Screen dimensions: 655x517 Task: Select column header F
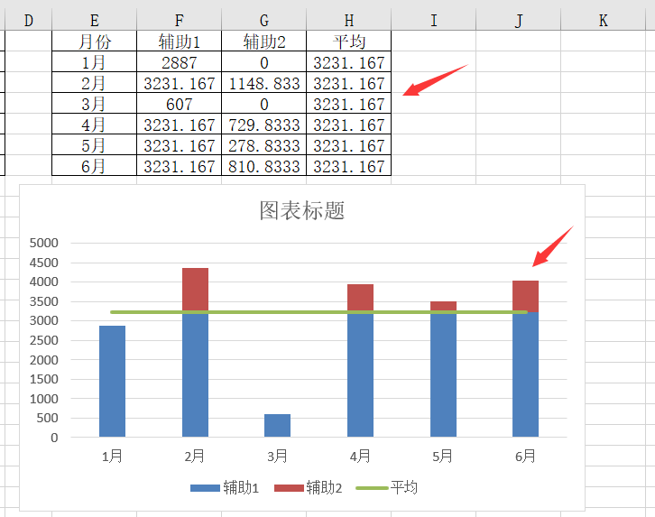tap(180, 20)
